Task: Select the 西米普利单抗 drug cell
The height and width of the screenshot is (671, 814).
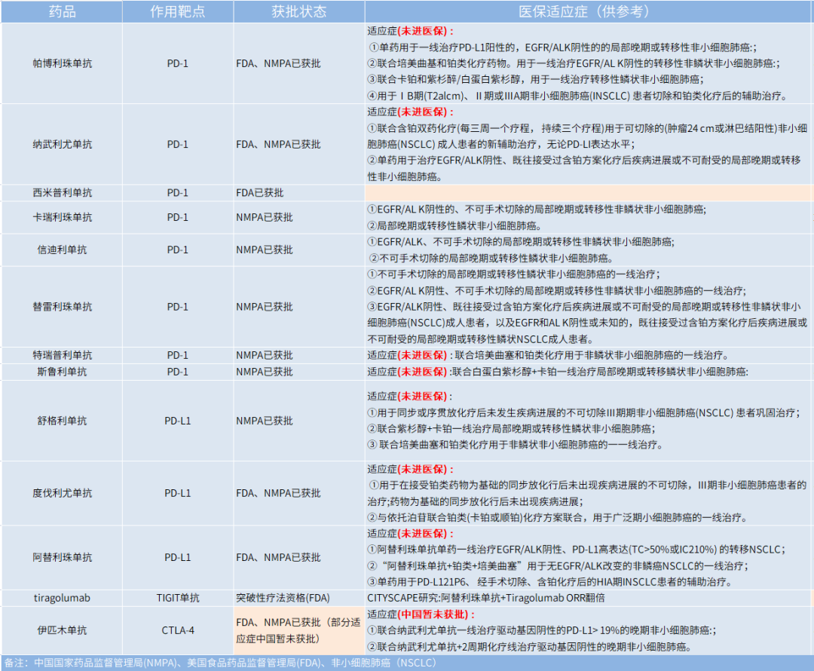Action: 62,193
